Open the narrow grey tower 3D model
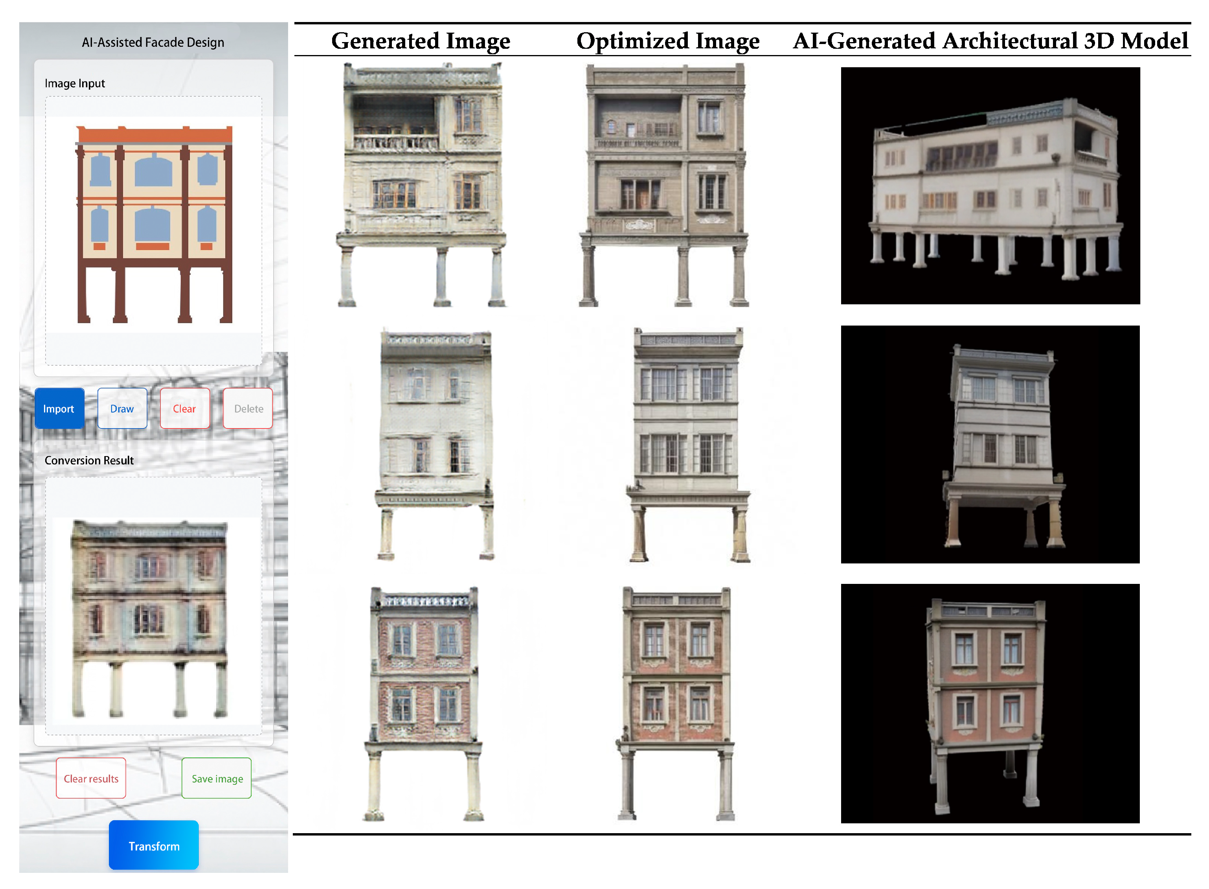This screenshot has height=889, width=1209. coord(990,444)
